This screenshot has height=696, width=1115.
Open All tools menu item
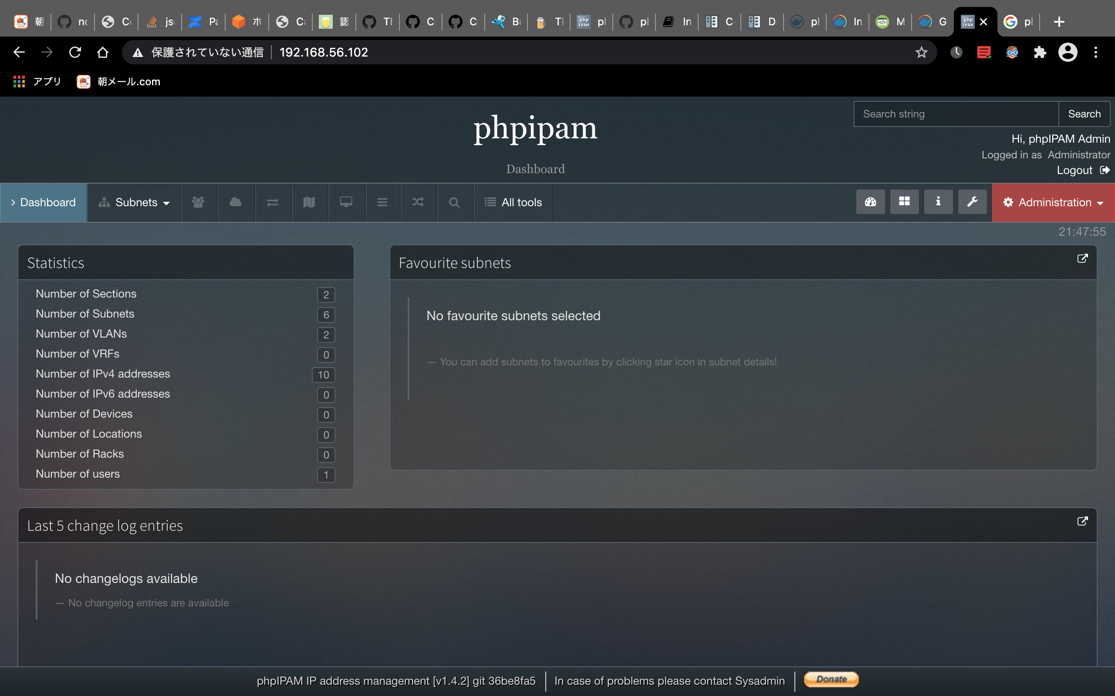pyautogui.click(x=513, y=202)
